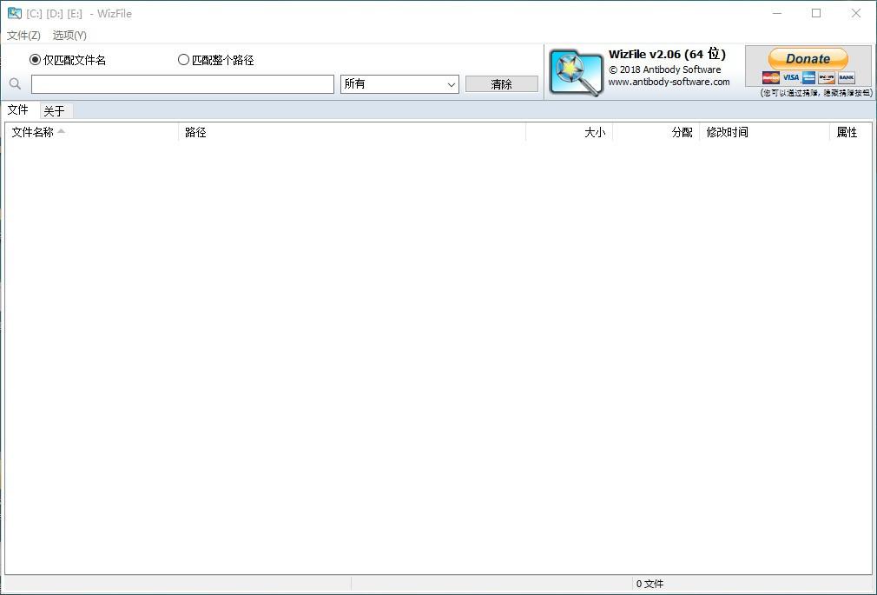Switch to the 文件 tab
This screenshot has width=877, height=595.
[18, 109]
